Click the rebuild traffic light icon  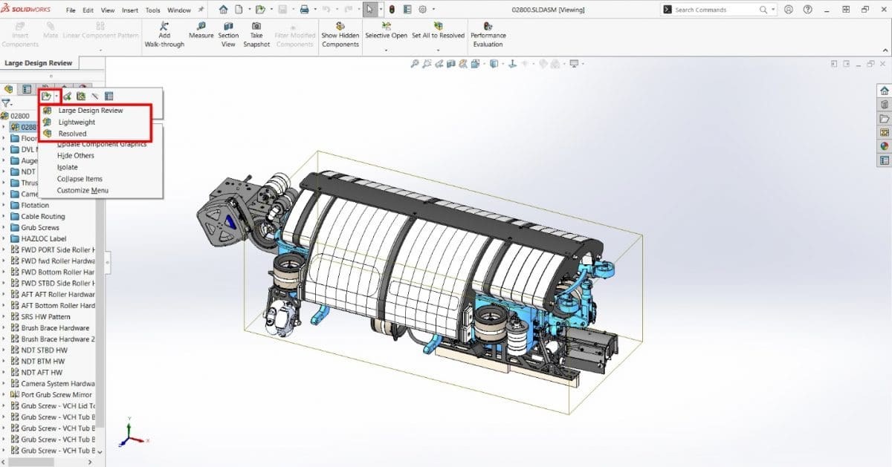coord(392,10)
